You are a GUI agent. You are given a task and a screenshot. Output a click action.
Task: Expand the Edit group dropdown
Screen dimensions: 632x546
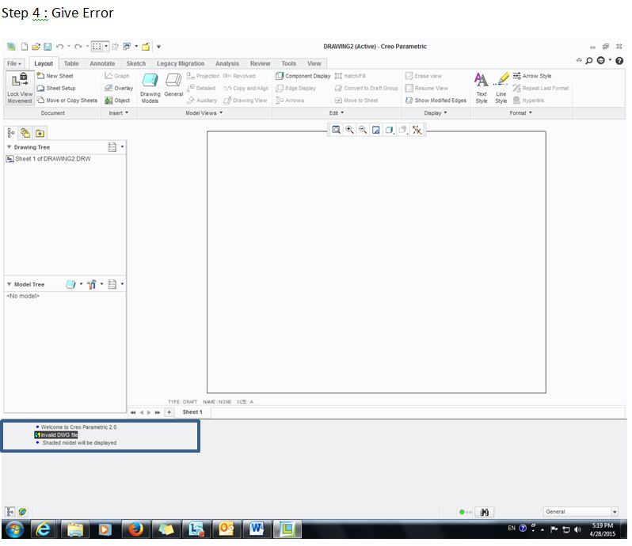click(337, 113)
